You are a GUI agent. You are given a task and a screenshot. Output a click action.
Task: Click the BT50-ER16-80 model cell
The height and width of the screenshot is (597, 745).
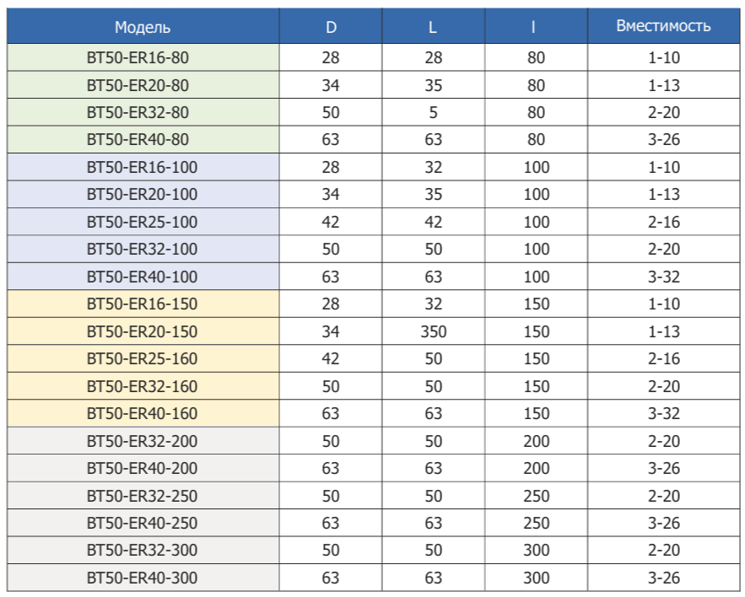pyautogui.click(x=143, y=58)
